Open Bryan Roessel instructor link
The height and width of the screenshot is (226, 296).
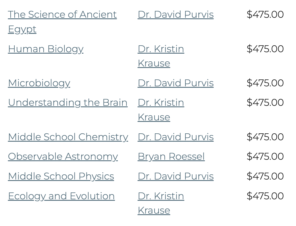pyautogui.click(x=171, y=157)
